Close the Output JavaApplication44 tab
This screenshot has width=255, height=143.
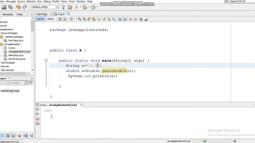coord(81,105)
